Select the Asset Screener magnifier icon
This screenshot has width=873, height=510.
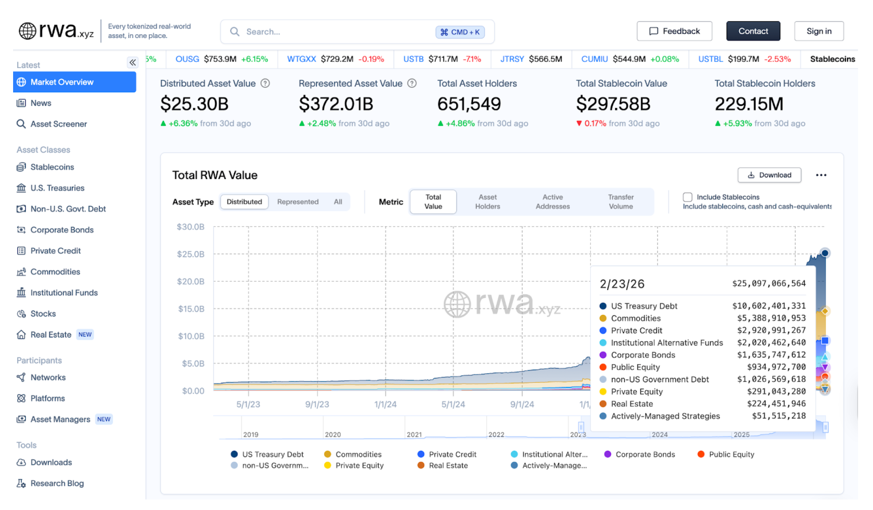[x=21, y=124]
